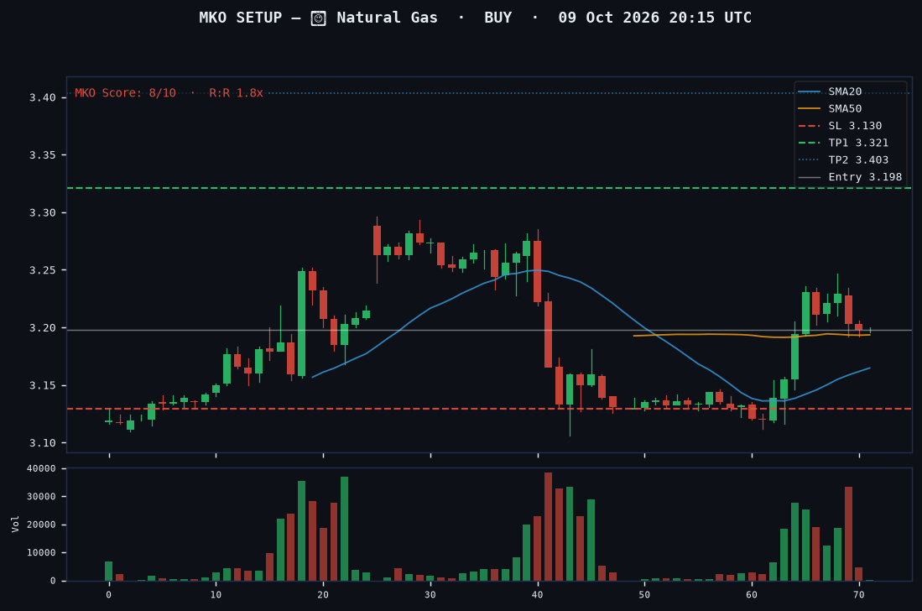Image resolution: width=922 pixels, height=611 pixels.
Task: Click the 3.20 price axis label
Action: pos(42,328)
